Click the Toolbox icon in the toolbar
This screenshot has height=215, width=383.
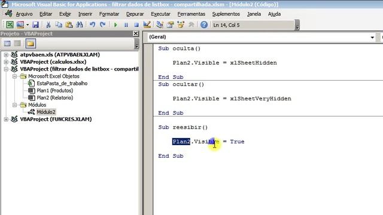pos(191,24)
